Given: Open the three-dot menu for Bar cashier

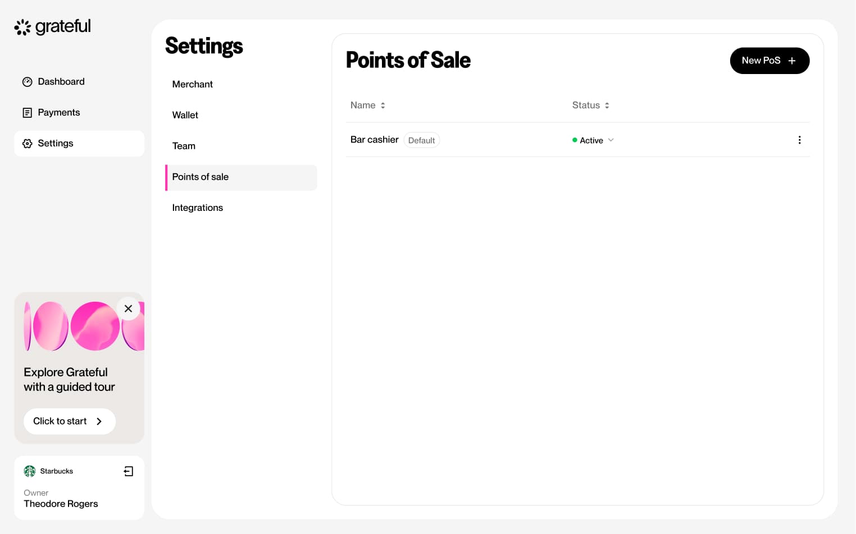Looking at the screenshot, I should pyautogui.click(x=799, y=140).
